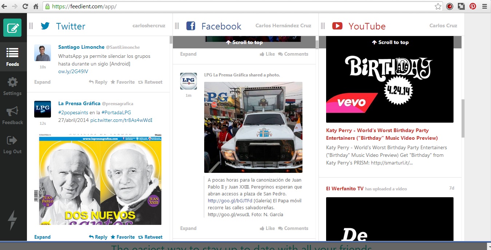This screenshot has height=250, width=491.
Task: Click the lightning bolt icon in sidebar
Action: point(12,220)
